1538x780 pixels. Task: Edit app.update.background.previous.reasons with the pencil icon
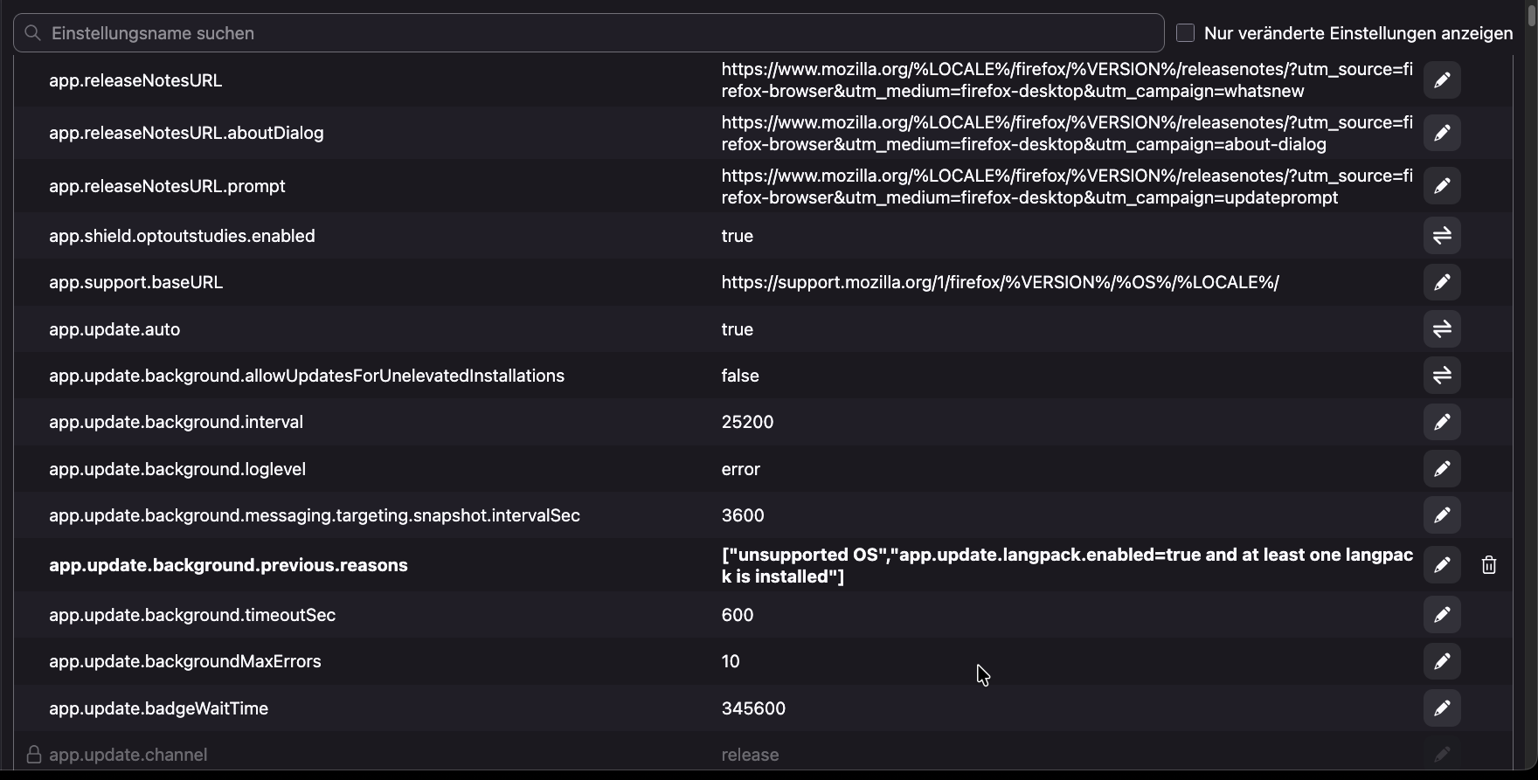click(1442, 565)
